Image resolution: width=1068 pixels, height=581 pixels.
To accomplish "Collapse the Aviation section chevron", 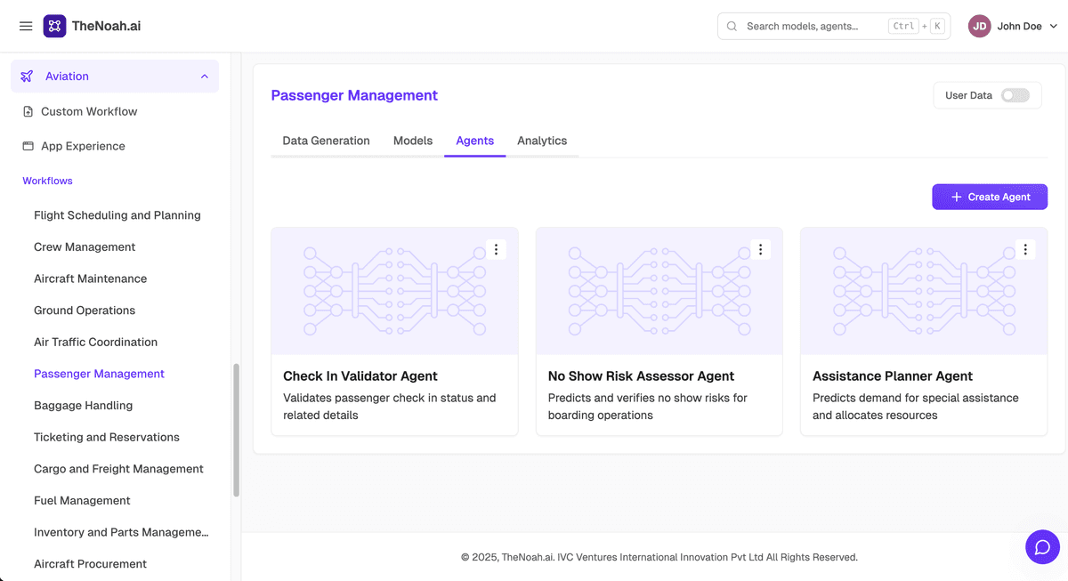I will click(x=204, y=77).
